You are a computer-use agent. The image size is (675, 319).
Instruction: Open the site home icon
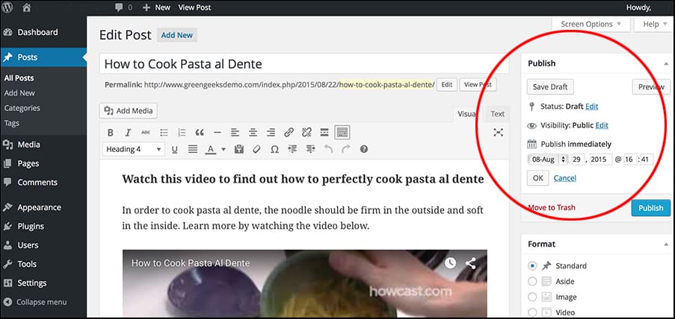pos(27,7)
